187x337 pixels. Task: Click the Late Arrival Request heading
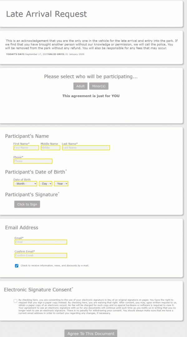(47, 14)
